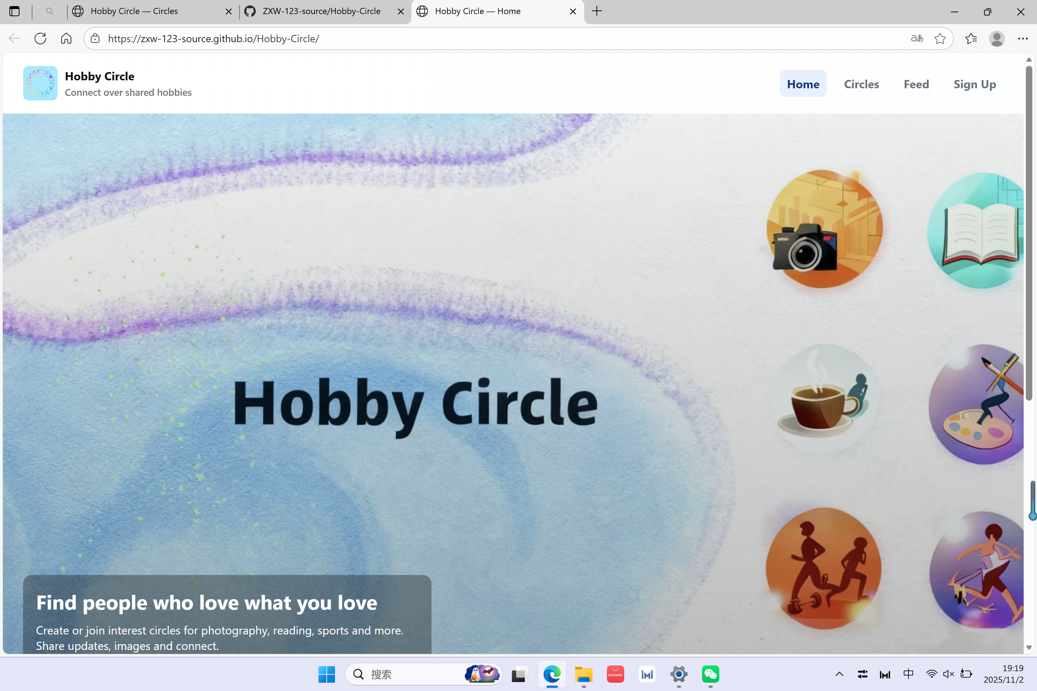Screen dimensions: 1037x691
Task: Open the photography circle icon
Action: 823,229
